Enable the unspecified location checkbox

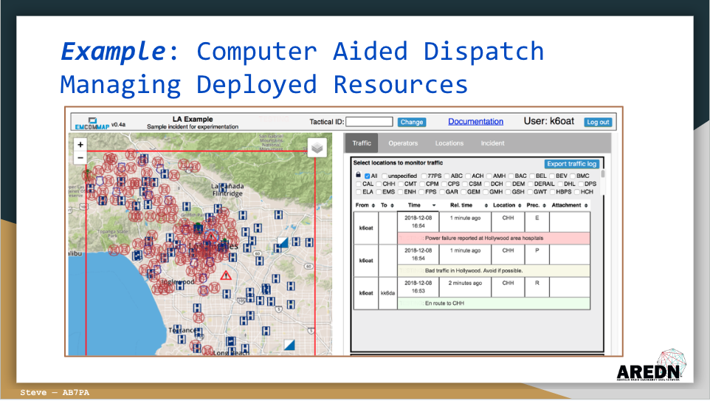pyautogui.click(x=385, y=176)
